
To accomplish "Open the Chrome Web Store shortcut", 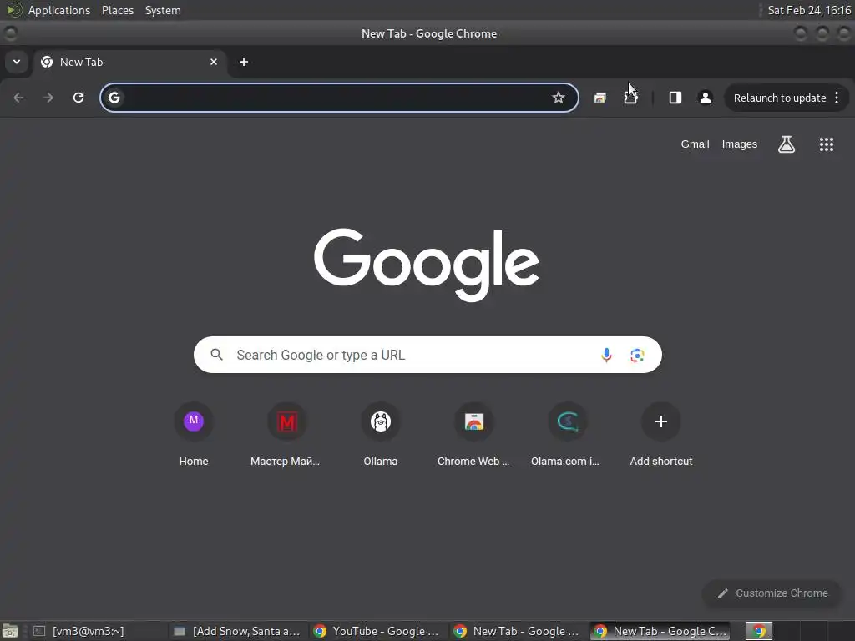I will point(474,434).
